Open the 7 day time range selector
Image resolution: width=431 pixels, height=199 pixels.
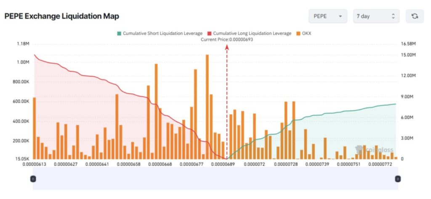[x=376, y=16]
